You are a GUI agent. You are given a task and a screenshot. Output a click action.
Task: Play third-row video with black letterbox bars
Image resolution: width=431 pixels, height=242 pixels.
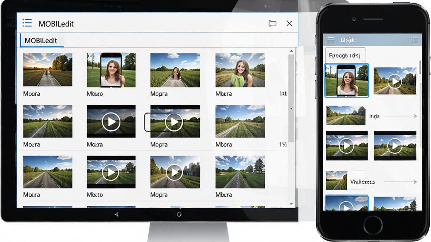tap(111, 172)
